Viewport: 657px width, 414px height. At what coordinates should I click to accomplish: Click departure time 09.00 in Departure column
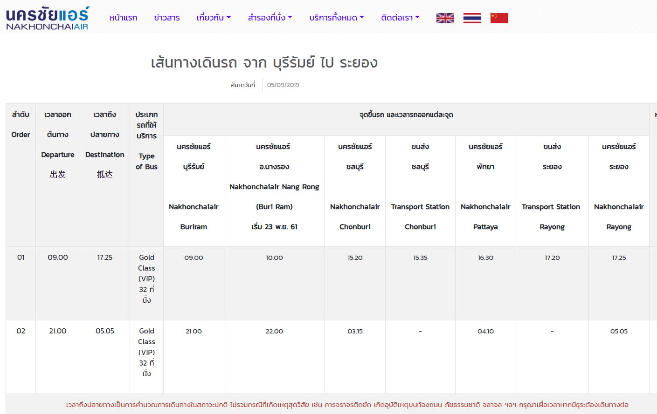pos(58,257)
